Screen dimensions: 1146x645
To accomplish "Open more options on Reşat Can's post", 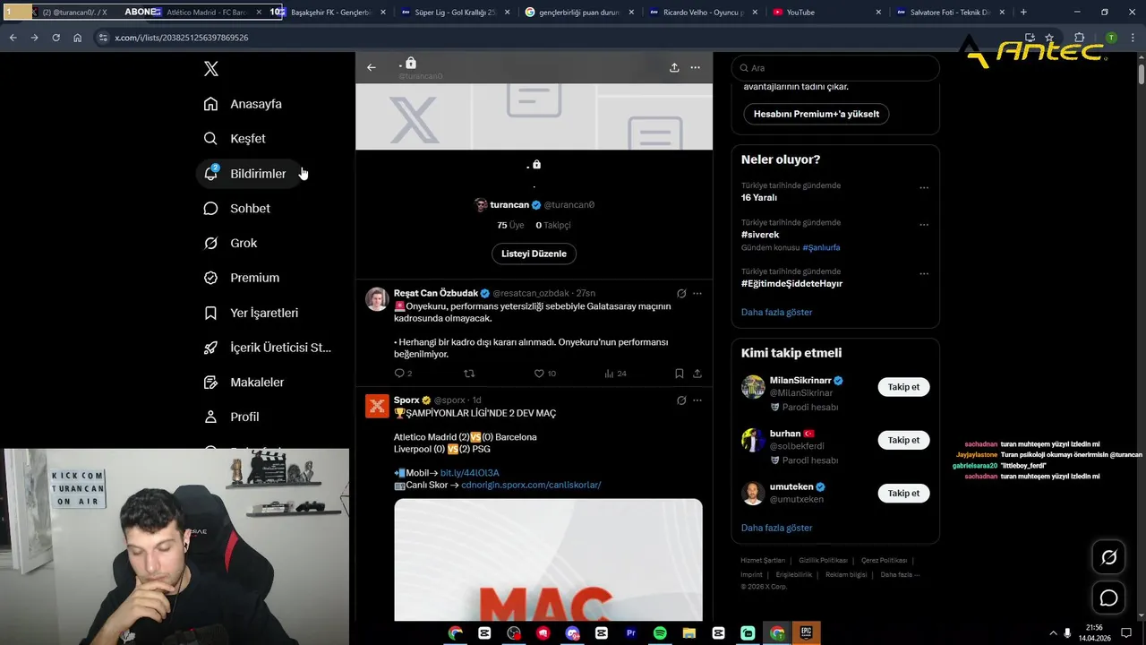I will point(697,294).
